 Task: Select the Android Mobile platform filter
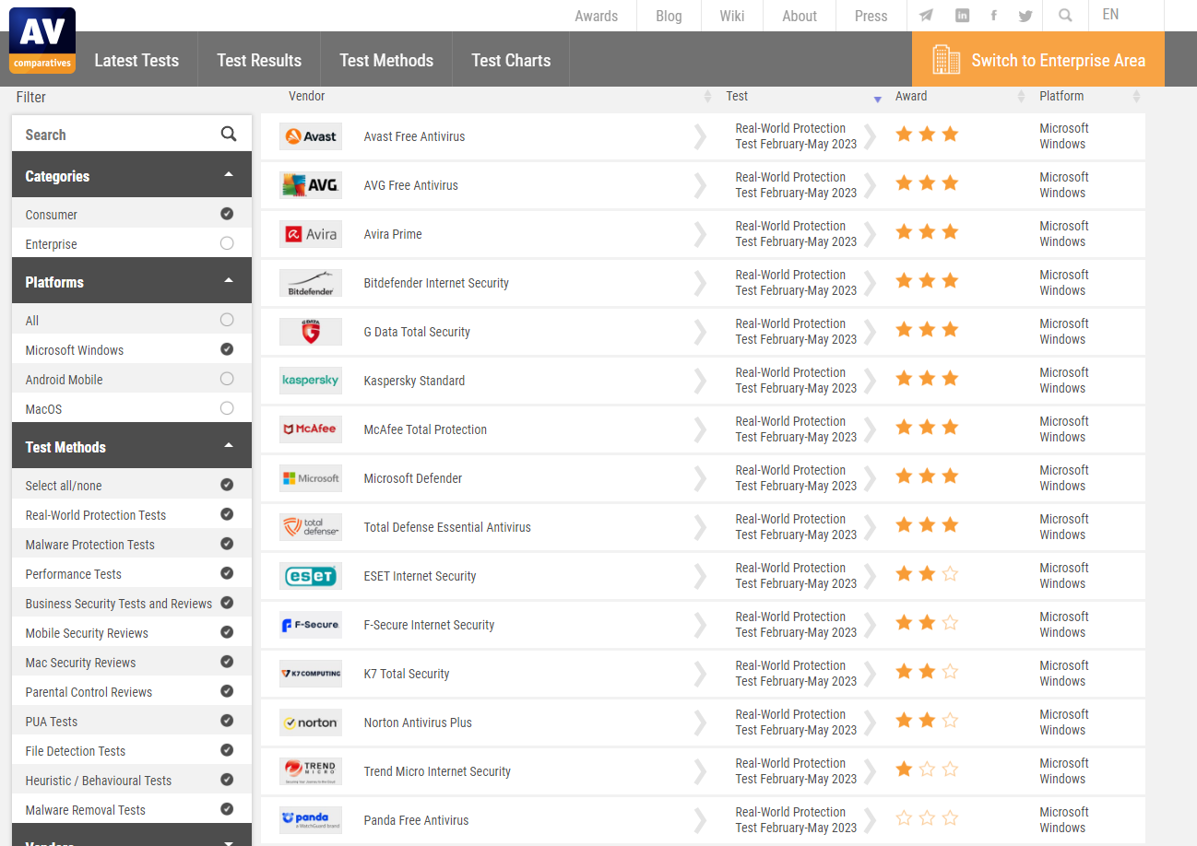pyautogui.click(x=227, y=379)
